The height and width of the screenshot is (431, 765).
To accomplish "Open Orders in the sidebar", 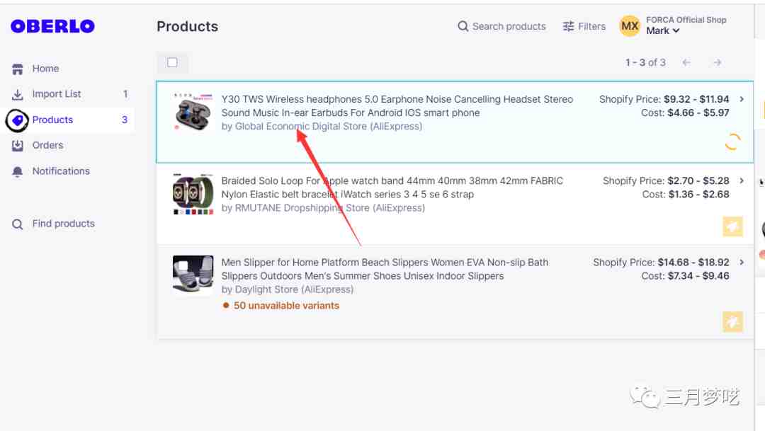I will pyautogui.click(x=48, y=145).
